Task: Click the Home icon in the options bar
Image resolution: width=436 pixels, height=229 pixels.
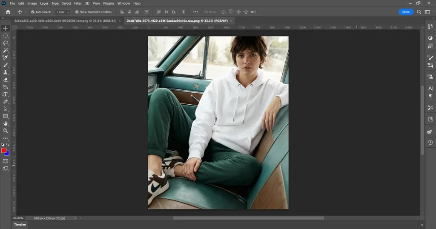Action: point(8,12)
